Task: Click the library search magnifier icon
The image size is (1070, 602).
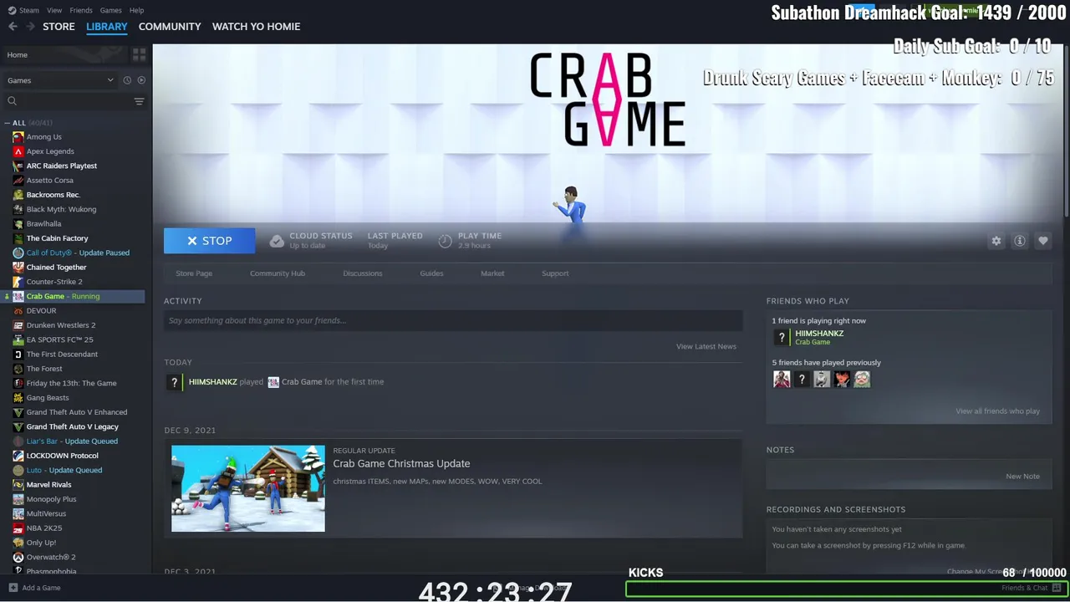Action: point(13,101)
